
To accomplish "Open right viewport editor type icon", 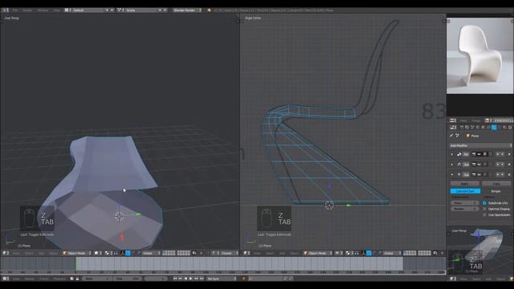I will (x=246, y=253).
